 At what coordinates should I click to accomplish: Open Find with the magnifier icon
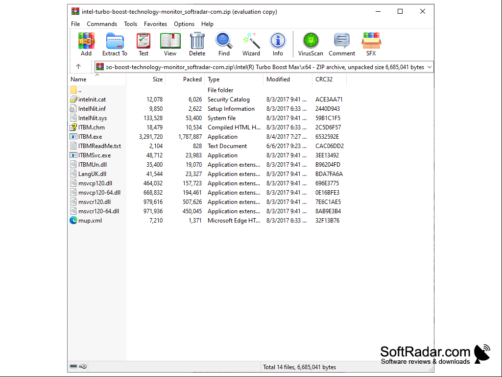pos(224,41)
